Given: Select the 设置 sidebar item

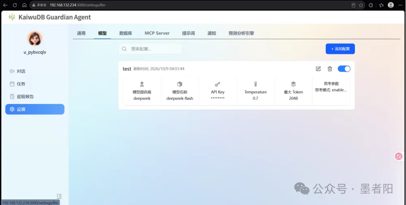Looking at the screenshot, I should pyautogui.click(x=35, y=109).
